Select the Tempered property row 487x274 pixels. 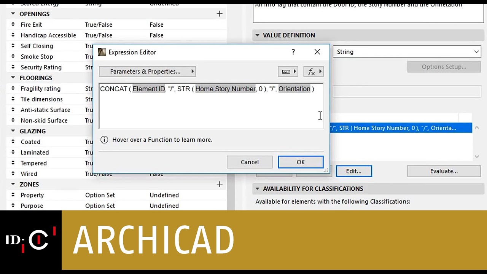click(x=50, y=163)
